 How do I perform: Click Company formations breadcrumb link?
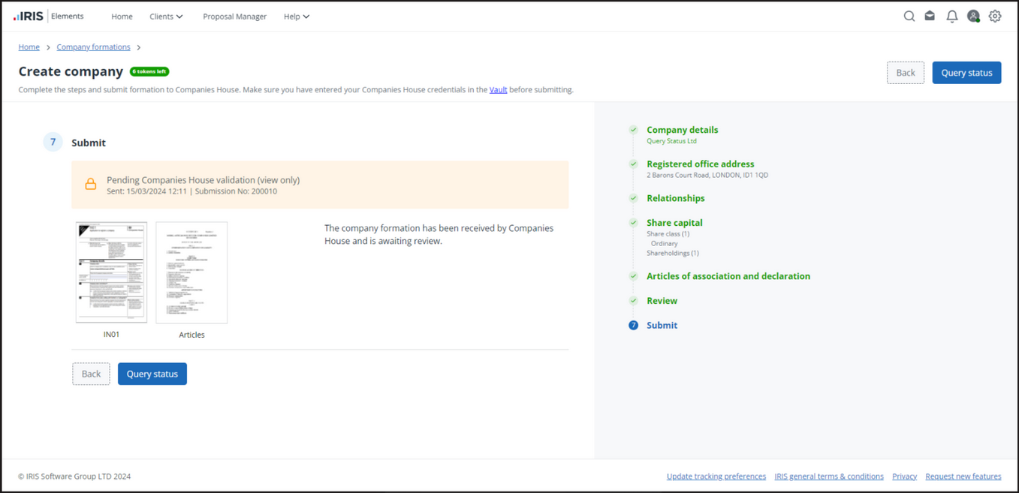point(93,47)
